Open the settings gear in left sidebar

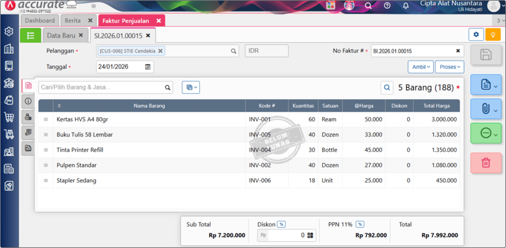coord(9,31)
